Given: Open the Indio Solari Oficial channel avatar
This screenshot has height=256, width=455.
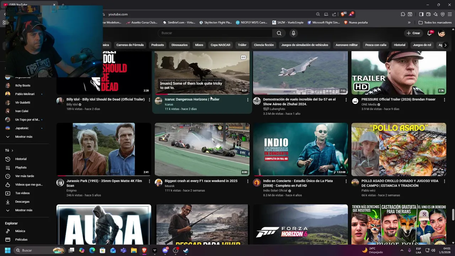Looking at the screenshot, I should (x=257, y=182).
